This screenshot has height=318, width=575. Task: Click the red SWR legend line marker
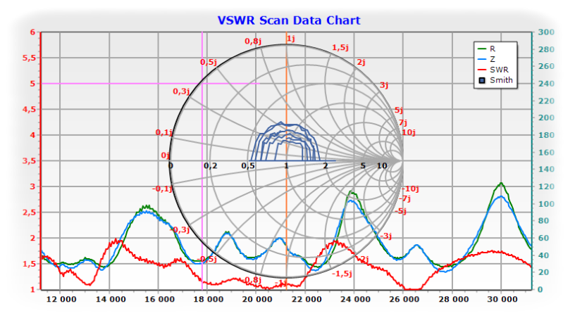(x=482, y=70)
